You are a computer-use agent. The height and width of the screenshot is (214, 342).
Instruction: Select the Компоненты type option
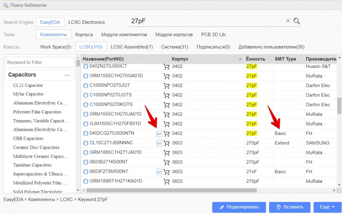click(x=53, y=35)
